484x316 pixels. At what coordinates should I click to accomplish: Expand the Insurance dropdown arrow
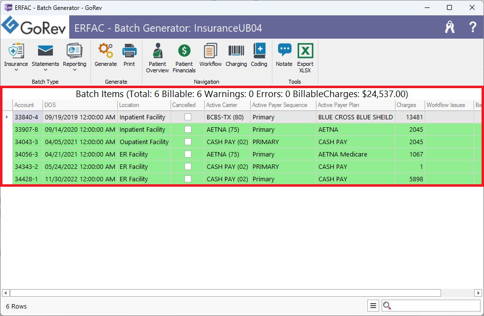coord(16,70)
